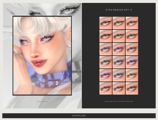Choose the bottom-middle eyeshadow swatch
The image size is (158, 120).
[119, 88]
